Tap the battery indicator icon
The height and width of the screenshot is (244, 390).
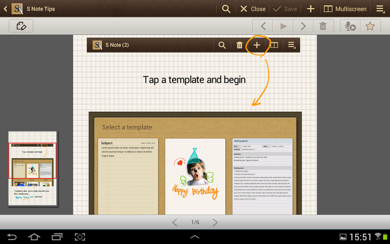click(x=385, y=236)
